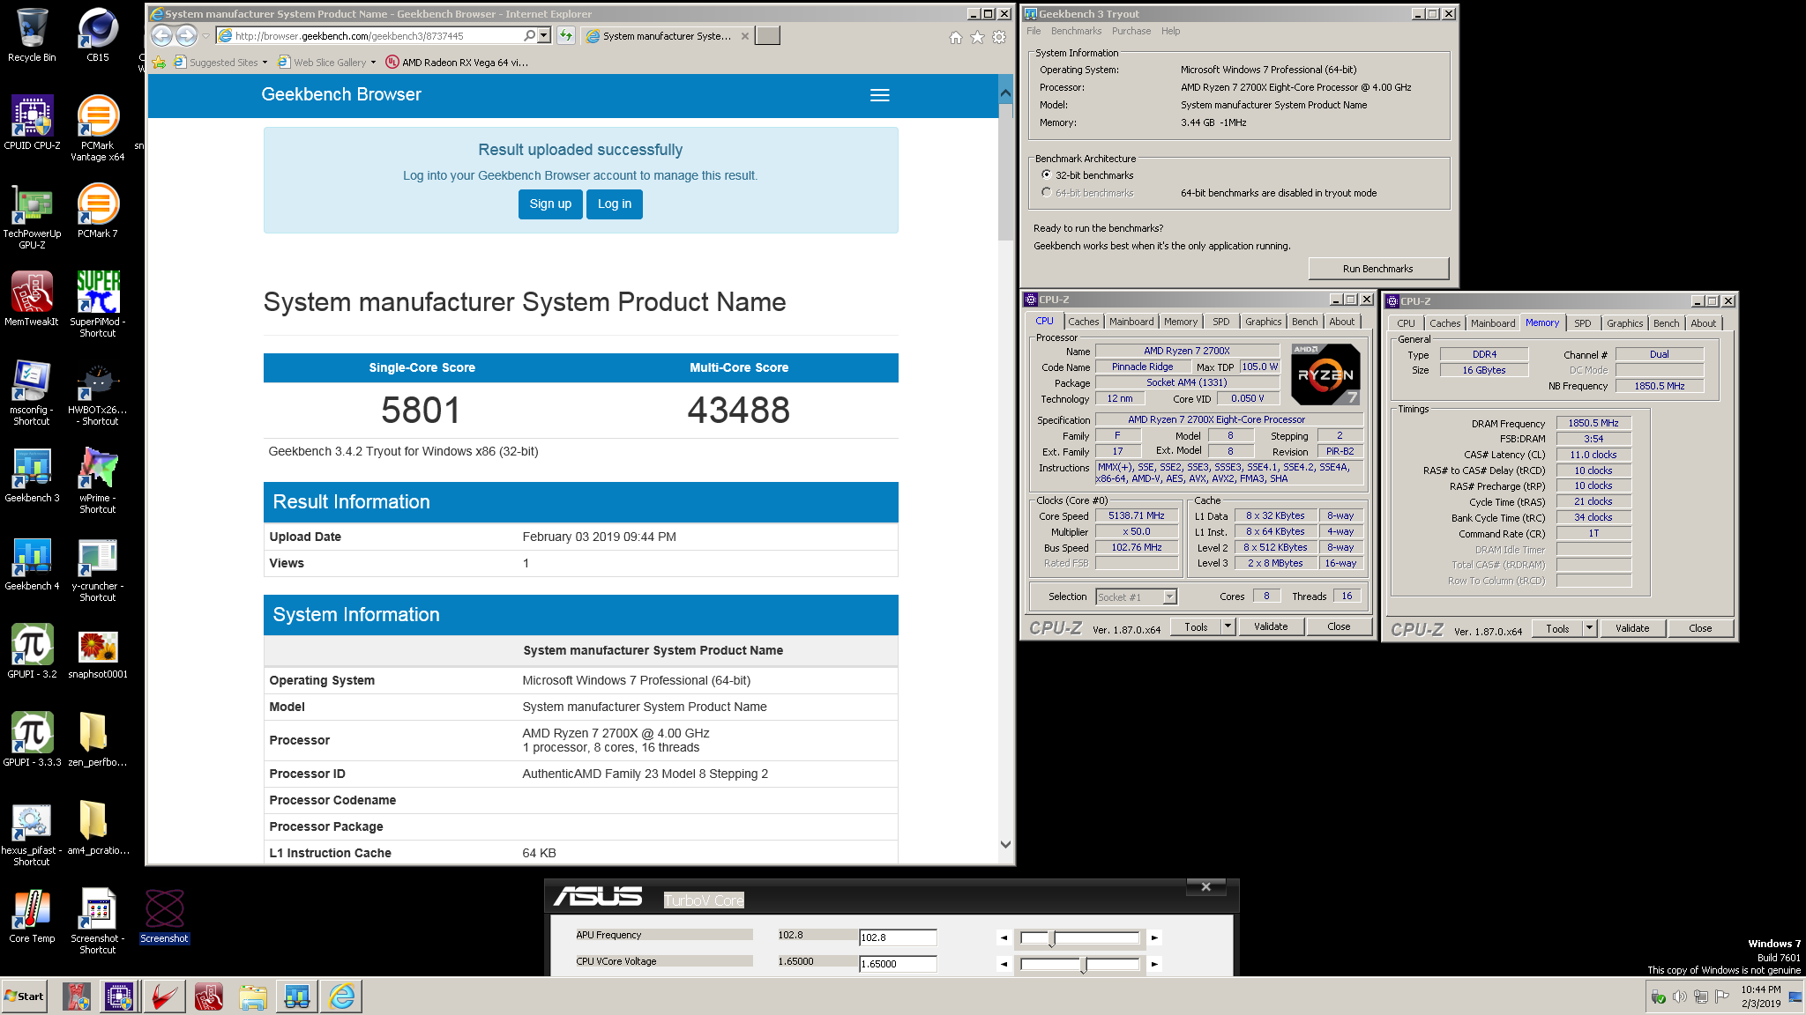Open the PCMark 7 desktop icon
This screenshot has height=1015, width=1806.
pyautogui.click(x=98, y=211)
